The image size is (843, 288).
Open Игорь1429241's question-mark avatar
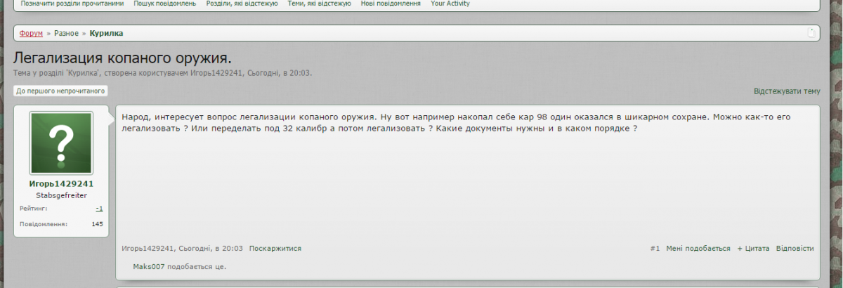[x=61, y=143]
